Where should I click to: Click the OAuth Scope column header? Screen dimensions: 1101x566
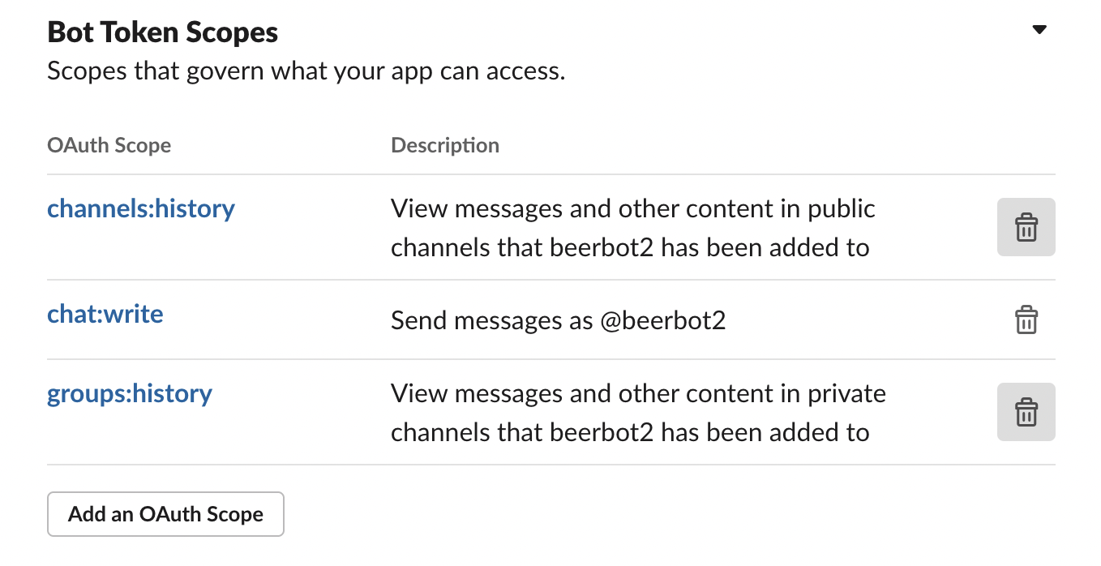coord(109,146)
